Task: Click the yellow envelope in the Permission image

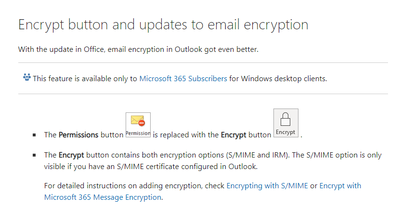Action: (x=137, y=120)
